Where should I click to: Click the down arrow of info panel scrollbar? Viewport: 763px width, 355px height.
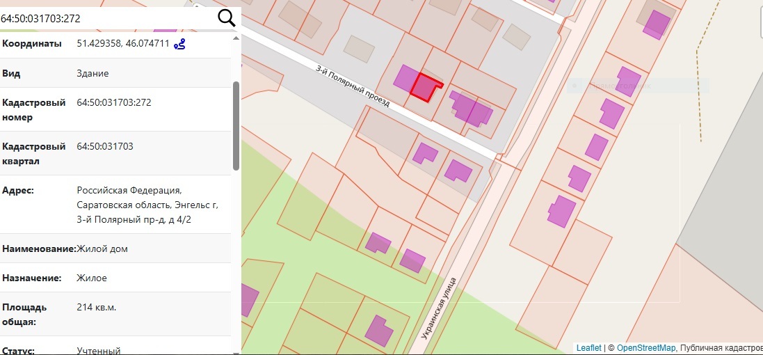[236, 352]
